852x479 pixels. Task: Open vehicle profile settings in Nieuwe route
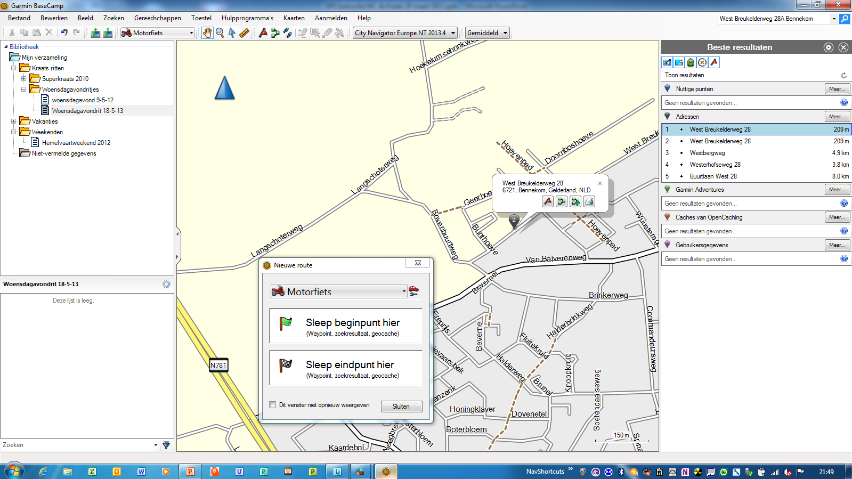(x=414, y=291)
